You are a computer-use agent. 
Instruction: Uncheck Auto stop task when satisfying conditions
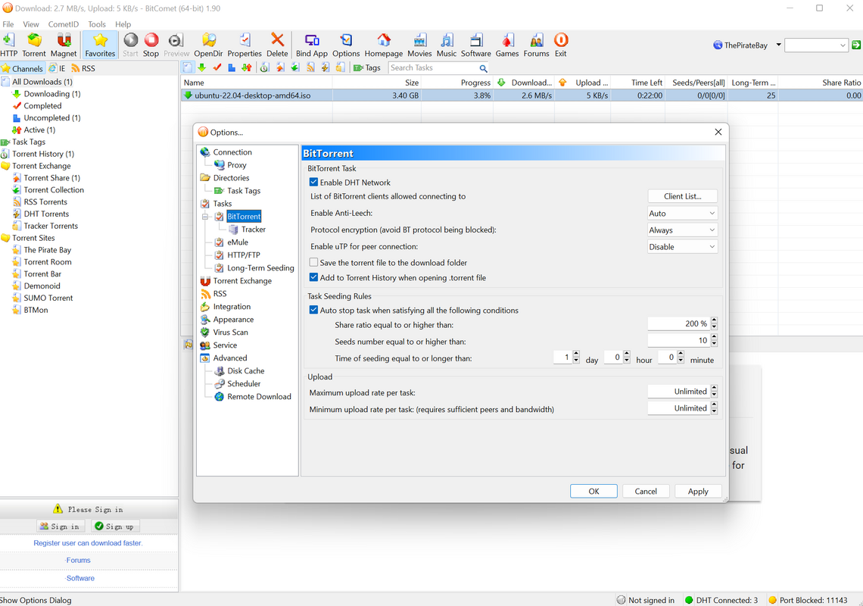coord(314,311)
